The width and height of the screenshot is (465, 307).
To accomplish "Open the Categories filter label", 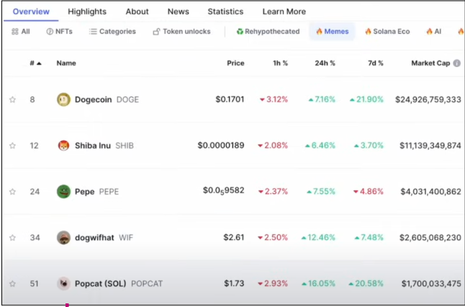I will (117, 32).
